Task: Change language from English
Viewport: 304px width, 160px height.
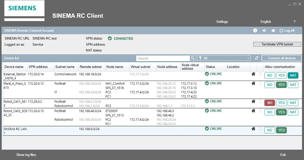Action: click(x=266, y=22)
